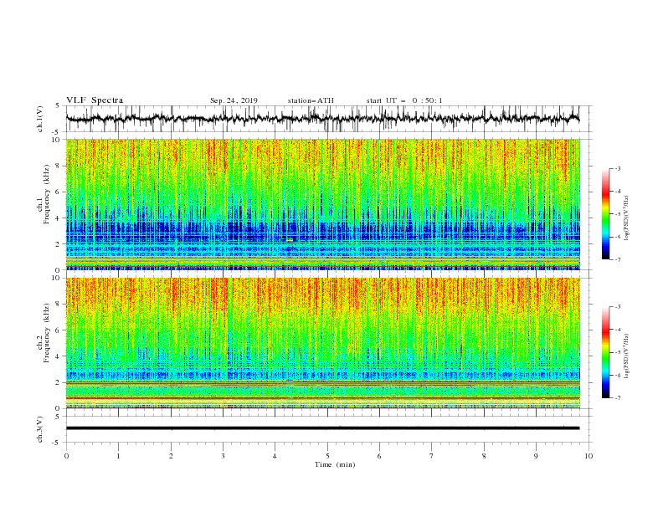This screenshot has width=663, height=512.
Task: Pick the ch.2 spectrogram color scale bar
Action: [x=605, y=352]
